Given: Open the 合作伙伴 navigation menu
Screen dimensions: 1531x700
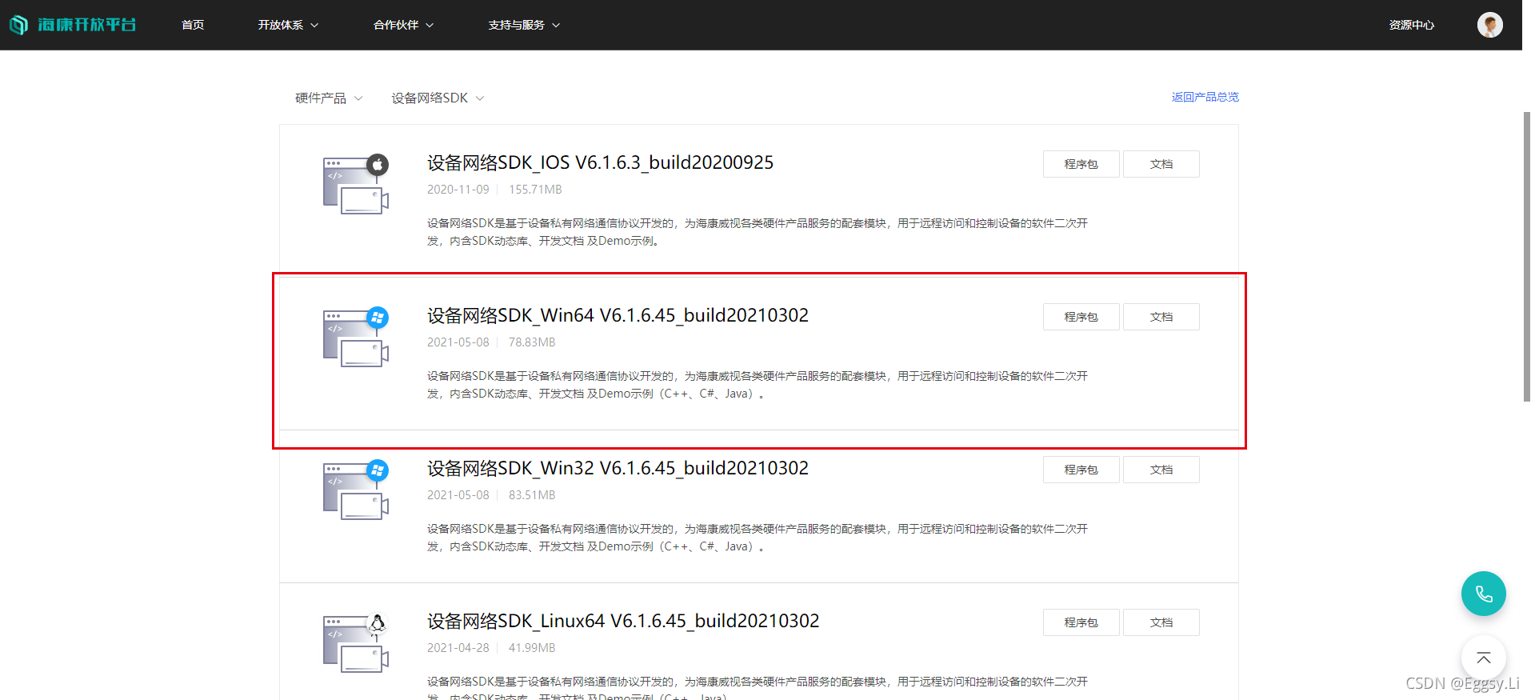Looking at the screenshot, I should click(x=404, y=25).
